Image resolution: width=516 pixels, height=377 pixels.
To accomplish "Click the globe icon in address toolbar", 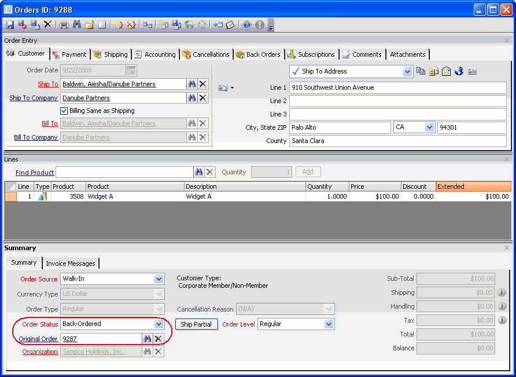I will pyautogui.click(x=459, y=71).
